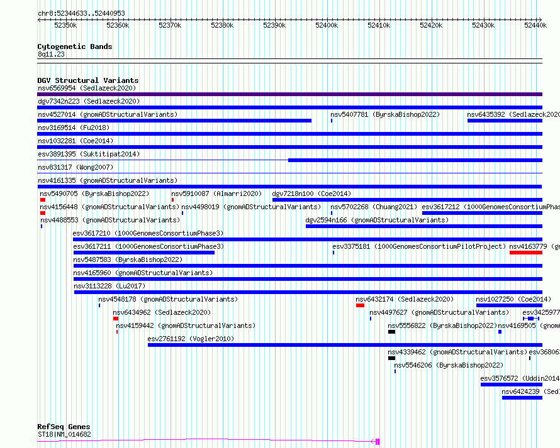The height and width of the screenshot is (448, 560).
Task: Select nsv3169514 (Fu2018) label
Action: [74, 128]
